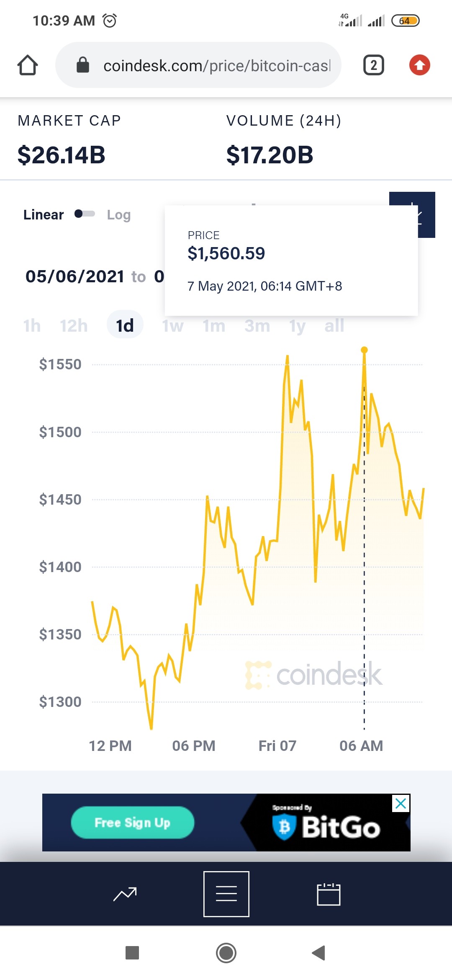This screenshot has height=980, width=452.
Task: Select the 1h time range
Action: point(32,325)
